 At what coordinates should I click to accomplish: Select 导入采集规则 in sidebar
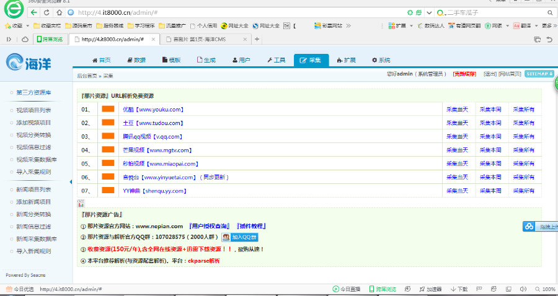coord(33,172)
